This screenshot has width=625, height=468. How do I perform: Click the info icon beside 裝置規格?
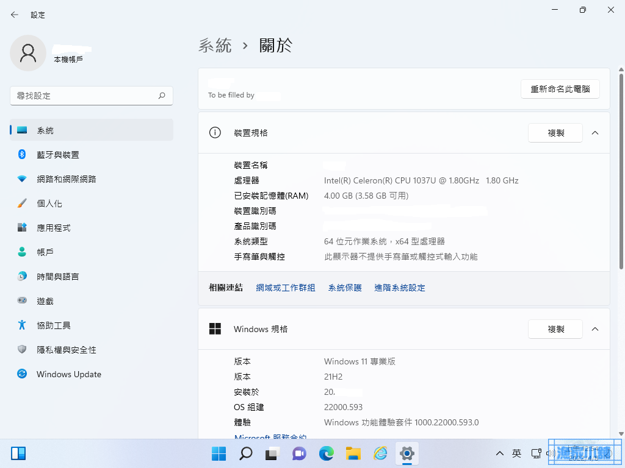[x=215, y=132]
